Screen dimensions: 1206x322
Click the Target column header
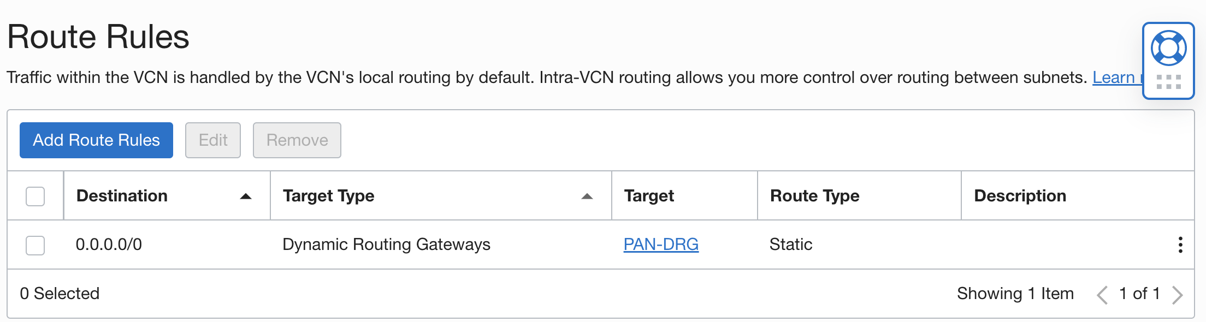point(649,196)
